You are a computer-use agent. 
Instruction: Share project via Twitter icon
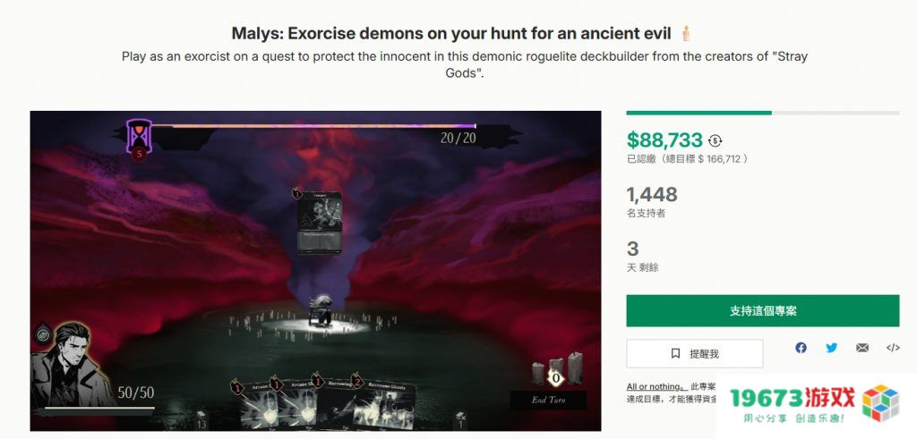tap(831, 348)
